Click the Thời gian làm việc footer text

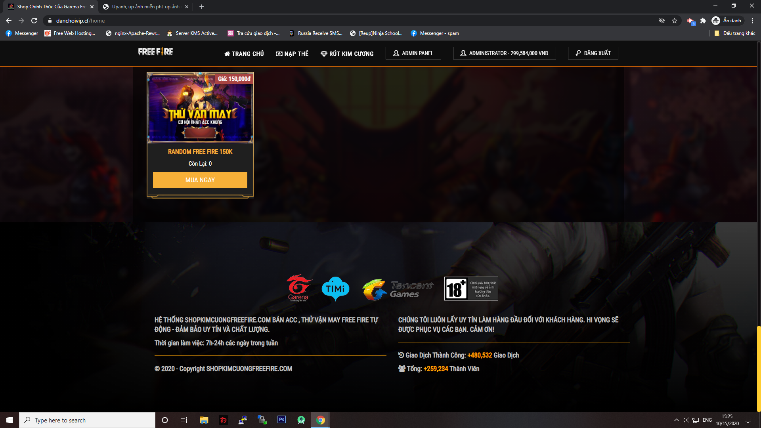coord(216,343)
